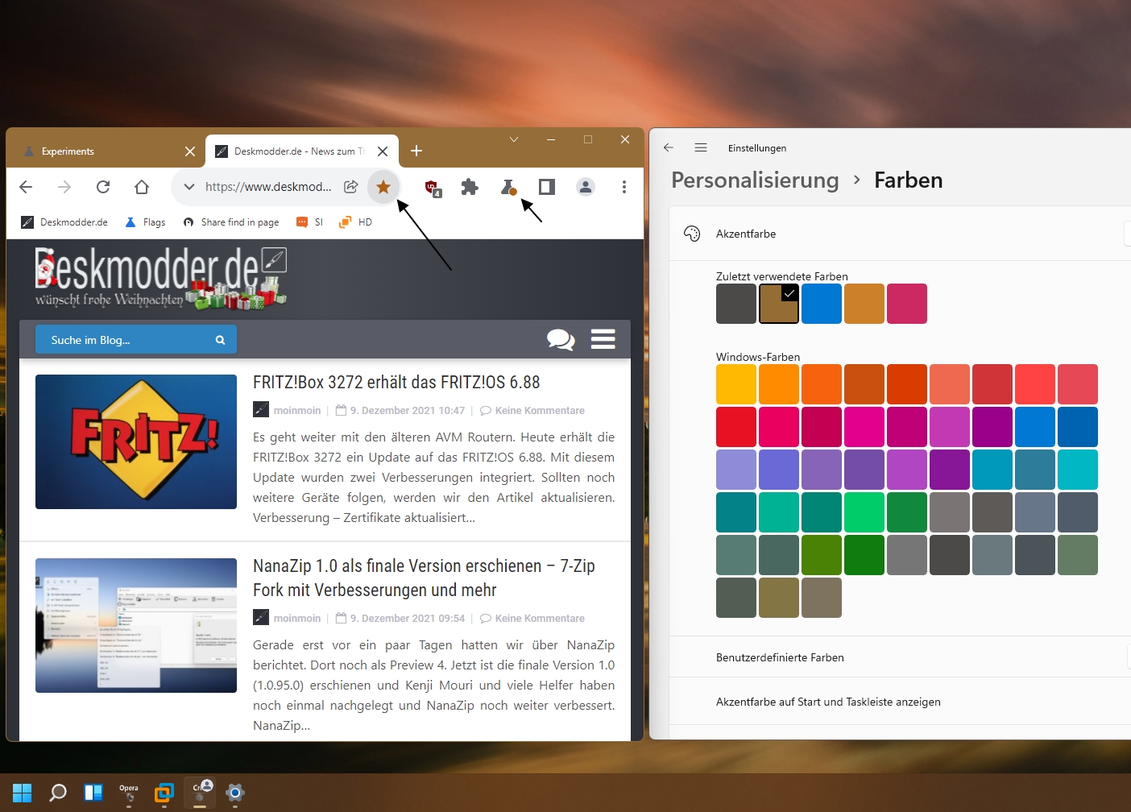This screenshot has width=1131, height=812.
Task: Open the tab search chevron in Chrome
Action: coord(514,139)
